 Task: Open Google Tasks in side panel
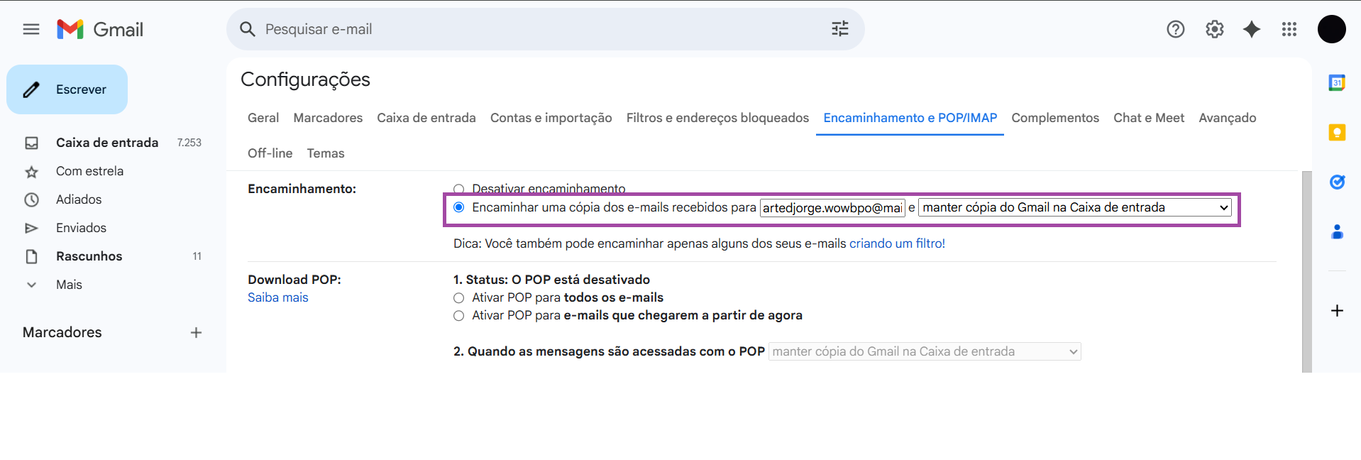coord(1337,182)
